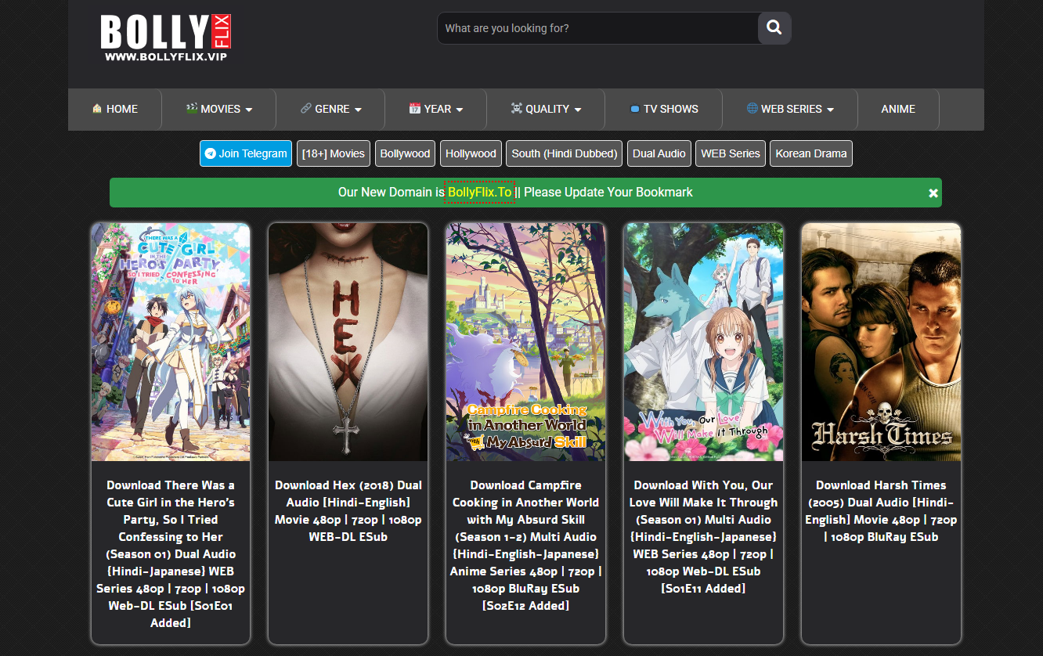Viewport: 1043px width, 656px height.
Task: Click the icon beside QUALITY
Action: 517,109
